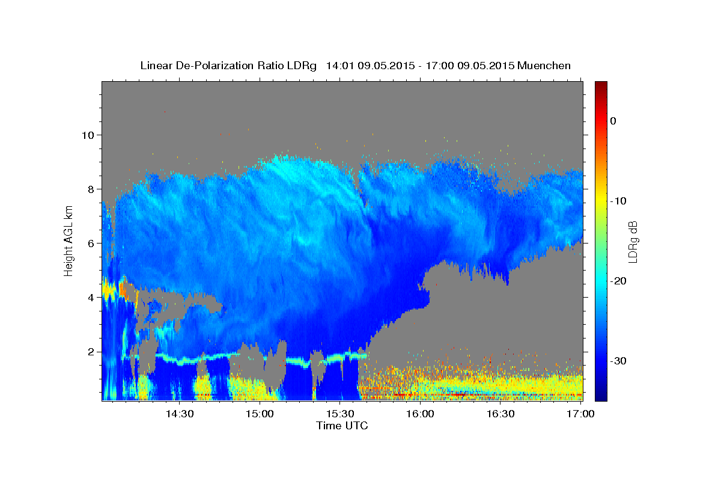Click the colorbar value label -30
The width and height of the screenshot is (721, 481).
click(x=618, y=361)
